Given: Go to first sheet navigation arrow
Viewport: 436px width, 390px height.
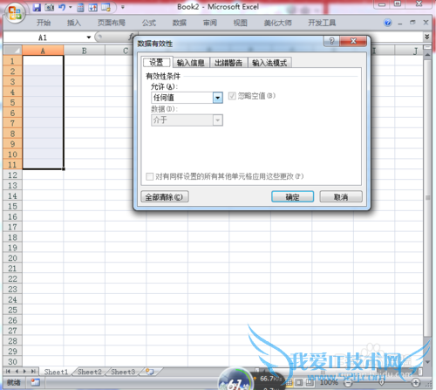Looking at the screenshot, I should (x=8, y=372).
